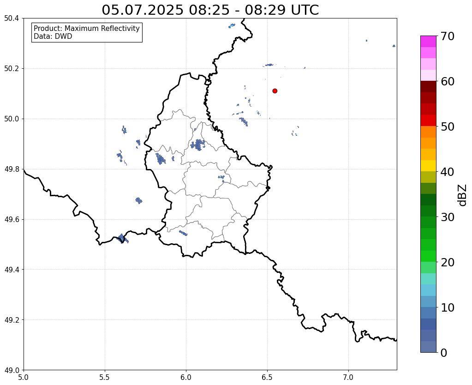Click the y-axis label 49.8
This screenshot has height=385, width=472.
pos(12,169)
